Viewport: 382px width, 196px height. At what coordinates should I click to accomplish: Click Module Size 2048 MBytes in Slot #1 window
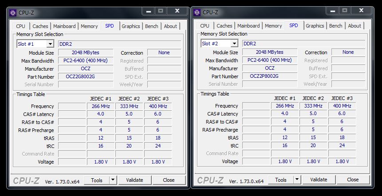click(x=86, y=52)
